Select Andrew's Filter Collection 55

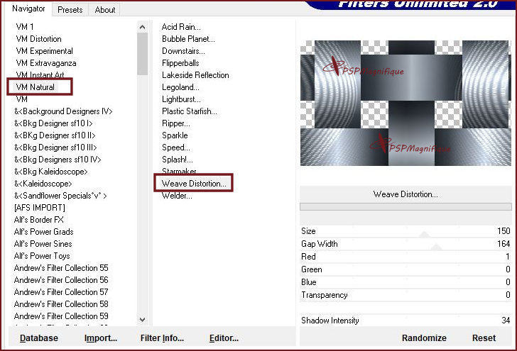[x=61, y=268]
